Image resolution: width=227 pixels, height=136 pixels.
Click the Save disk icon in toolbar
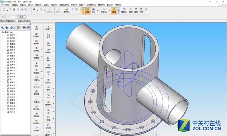pos(14,10)
